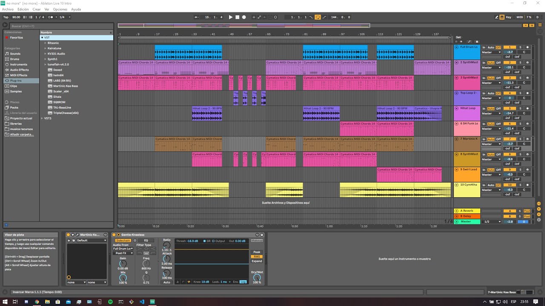Arm the Arrangement Record button
The width and height of the screenshot is (545, 306).
click(x=244, y=17)
